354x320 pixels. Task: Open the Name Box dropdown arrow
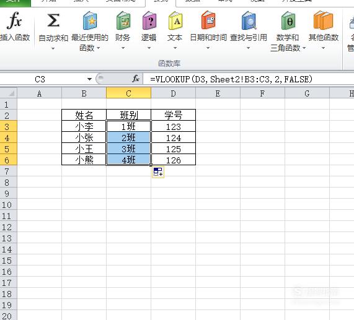point(89,79)
